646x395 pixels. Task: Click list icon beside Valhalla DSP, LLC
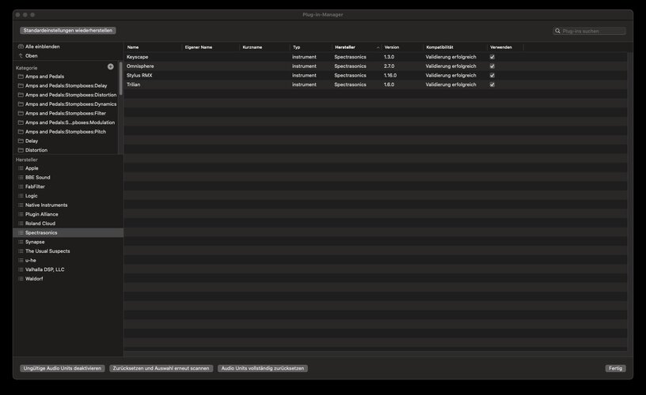[21, 269]
